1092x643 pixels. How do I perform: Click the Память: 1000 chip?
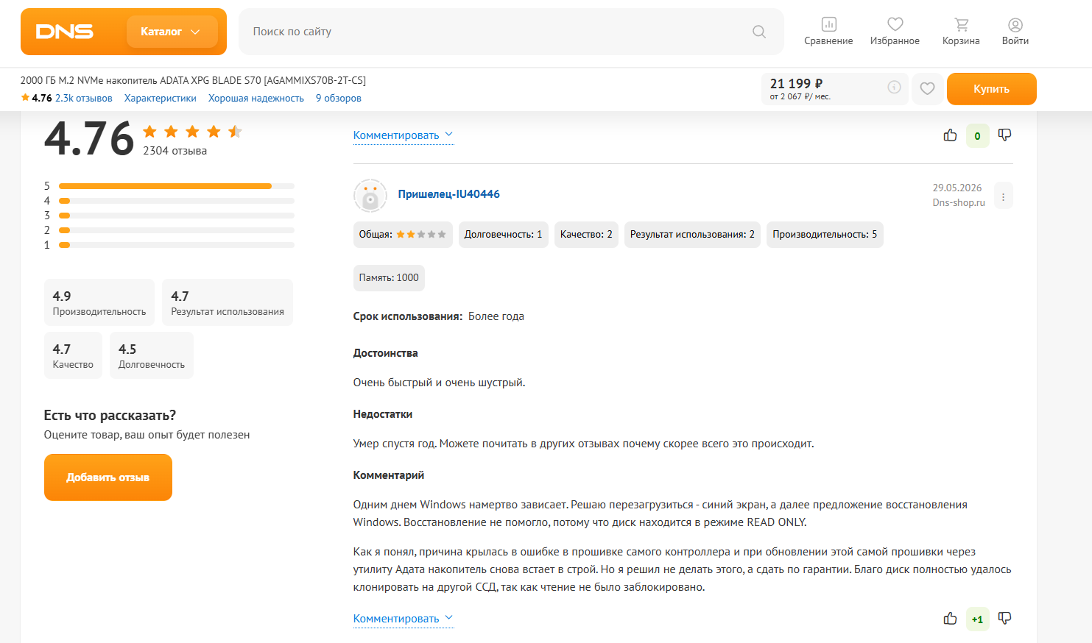389,278
